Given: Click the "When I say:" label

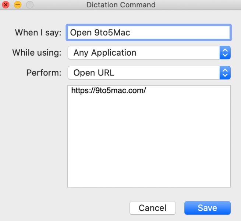Looking at the screenshot, I should coord(38,32).
